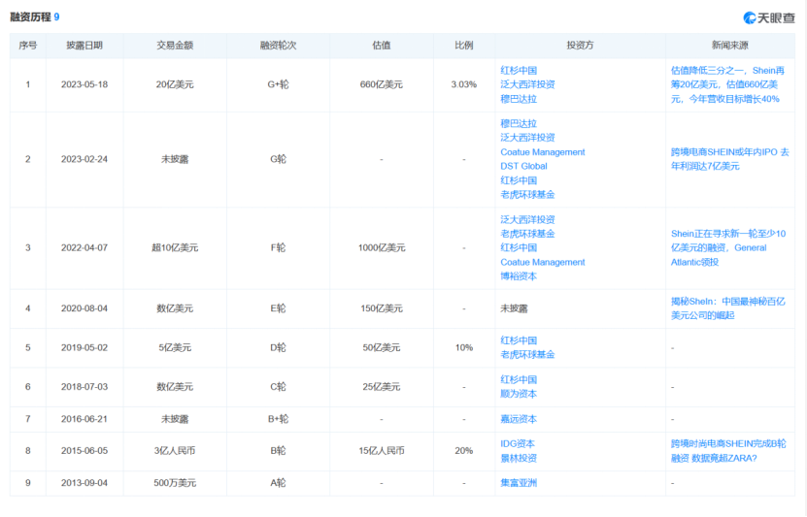Open 红杉中国 link in the C轮 row
807x517 pixels.
[x=519, y=380]
